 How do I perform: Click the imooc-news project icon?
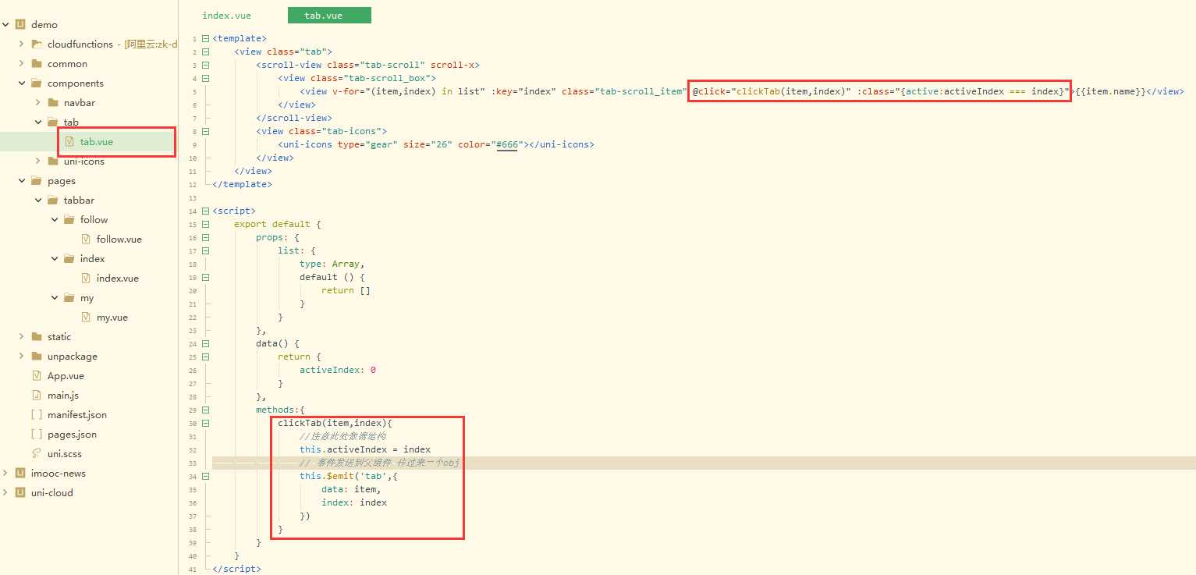coord(20,474)
